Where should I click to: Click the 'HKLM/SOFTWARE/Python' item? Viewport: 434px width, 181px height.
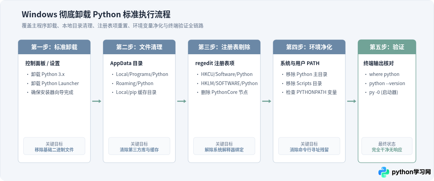pyautogui.click(x=229, y=83)
